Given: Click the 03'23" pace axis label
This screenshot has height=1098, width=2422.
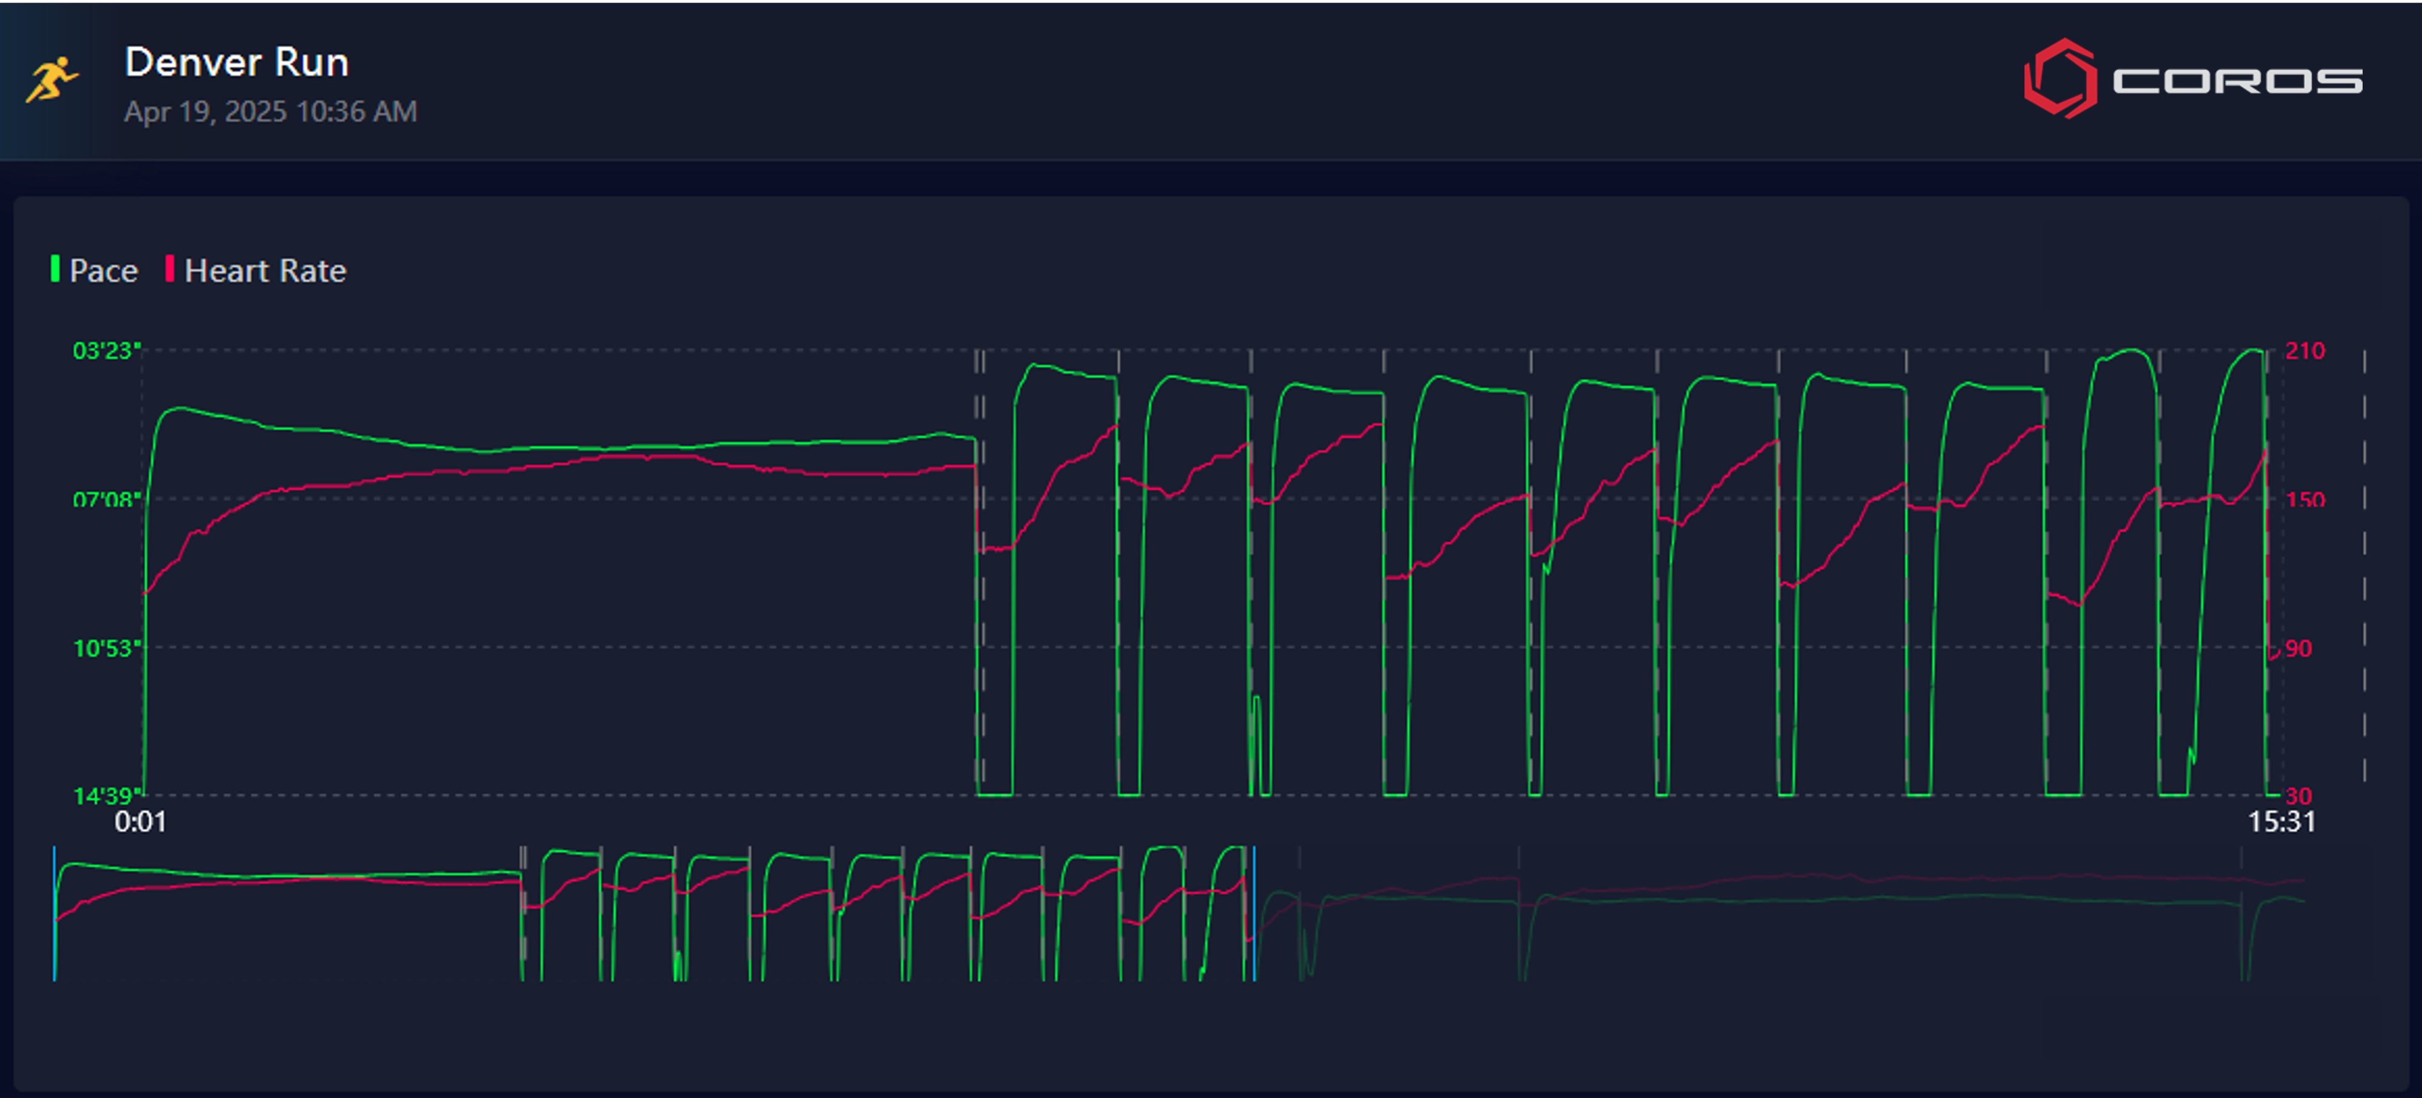Looking at the screenshot, I should tap(106, 351).
